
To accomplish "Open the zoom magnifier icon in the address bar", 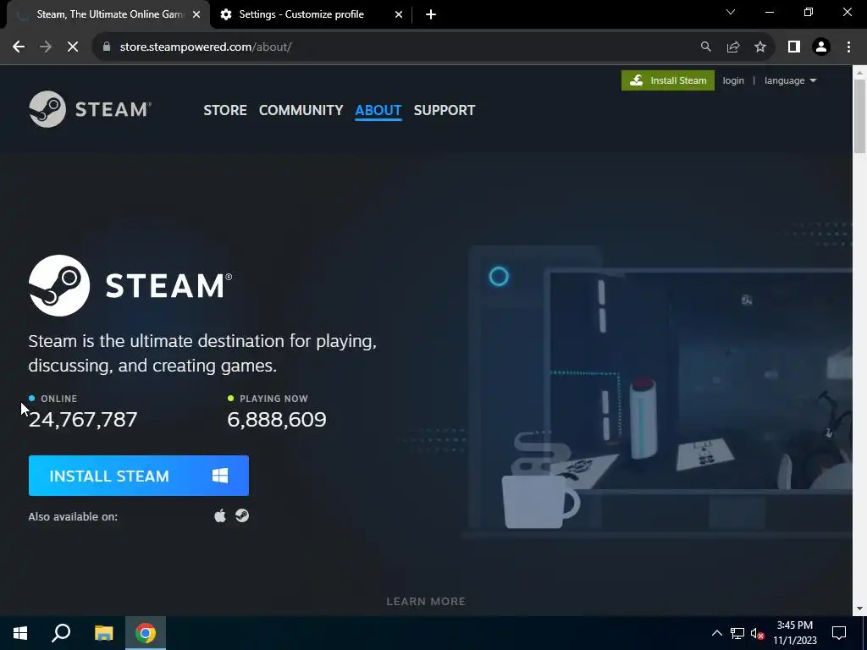I will (x=705, y=47).
